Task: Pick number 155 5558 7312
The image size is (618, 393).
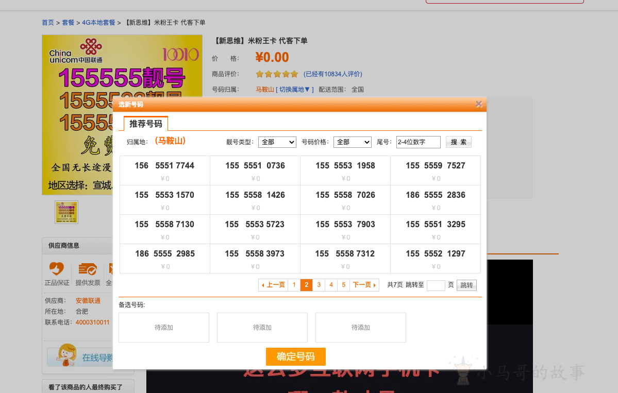Action: (345, 259)
